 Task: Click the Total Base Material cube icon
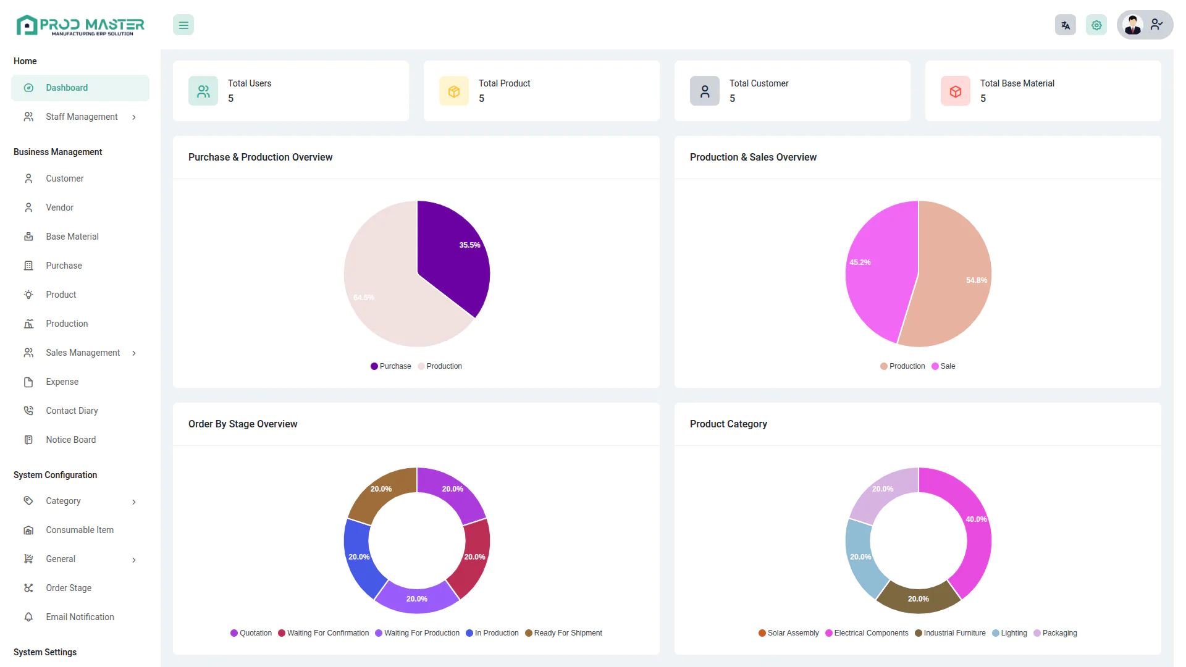[x=956, y=91]
